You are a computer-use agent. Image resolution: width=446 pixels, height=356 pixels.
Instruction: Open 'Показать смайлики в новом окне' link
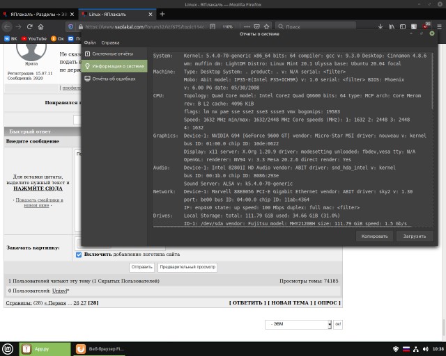[x=39, y=202]
